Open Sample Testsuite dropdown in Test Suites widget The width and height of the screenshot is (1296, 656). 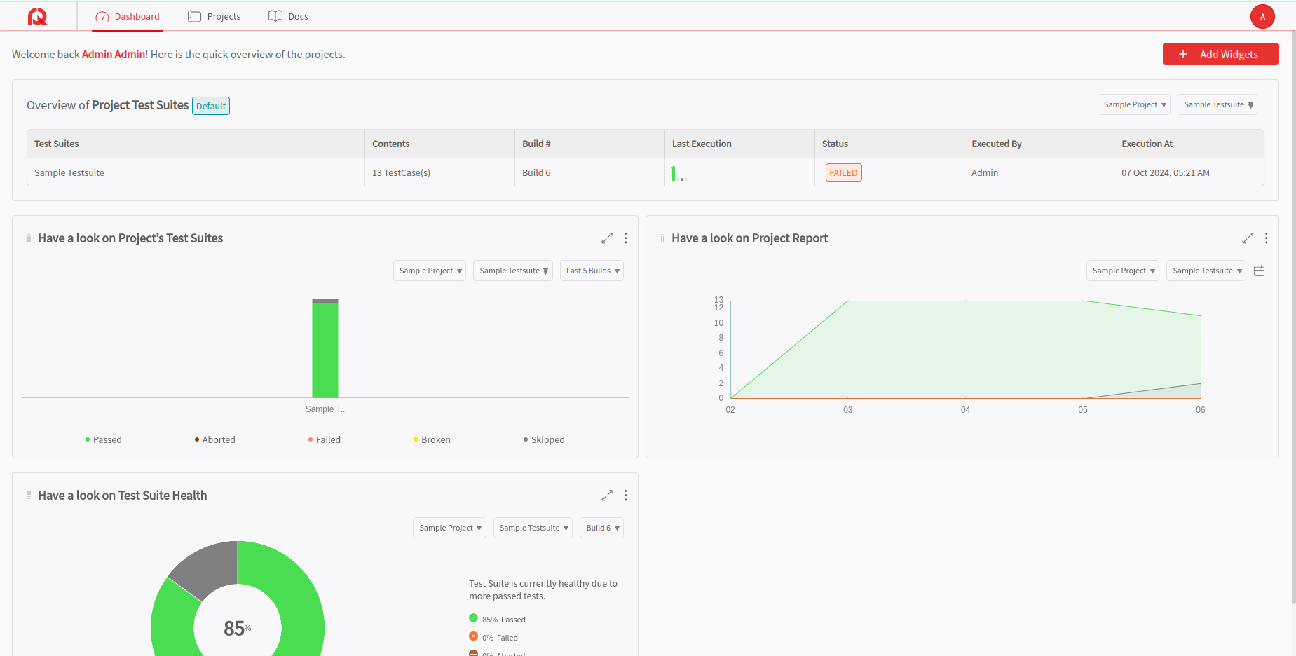(x=513, y=271)
